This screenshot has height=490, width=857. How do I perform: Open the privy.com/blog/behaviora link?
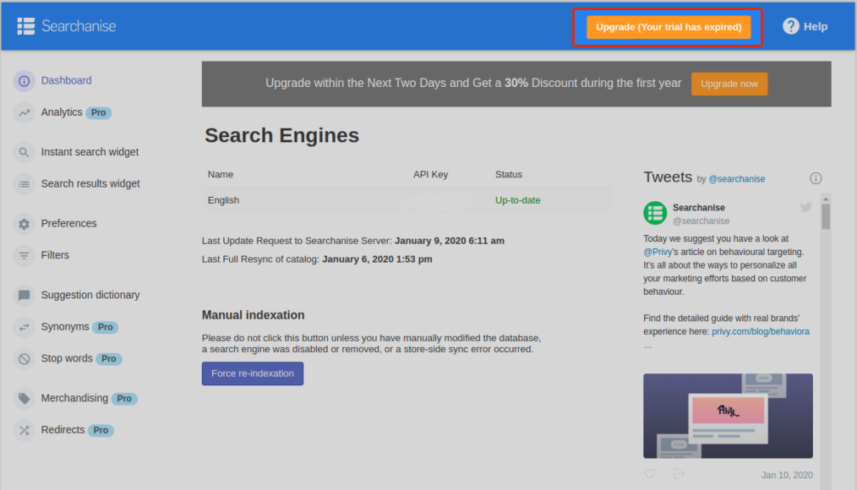point(760,332)
